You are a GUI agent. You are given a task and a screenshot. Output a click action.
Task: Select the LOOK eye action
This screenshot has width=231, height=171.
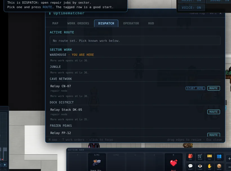point(200,167)
